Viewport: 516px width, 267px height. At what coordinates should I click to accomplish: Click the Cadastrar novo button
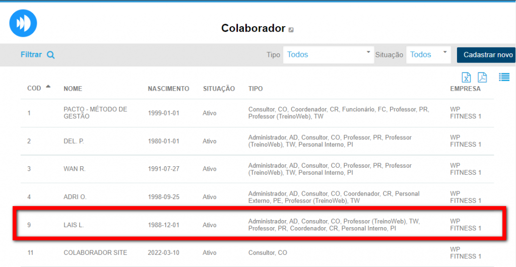(x=486, y=54)
